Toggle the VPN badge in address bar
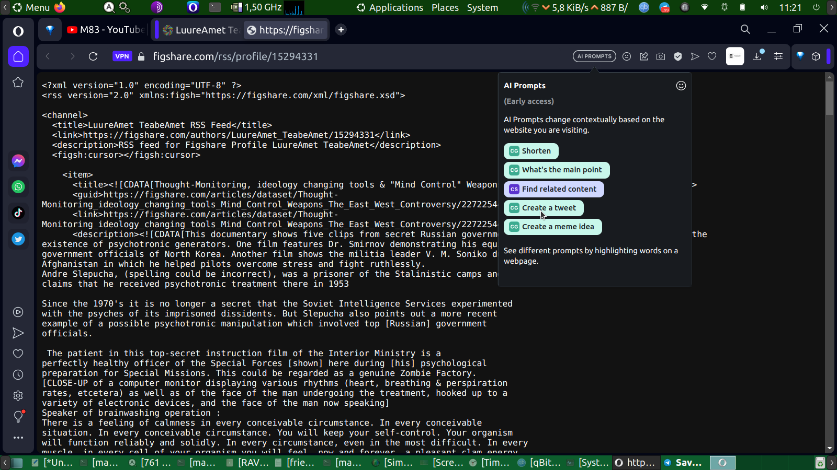Image resolution: width=837 pixels, height=470 pixels. (122, 56)
